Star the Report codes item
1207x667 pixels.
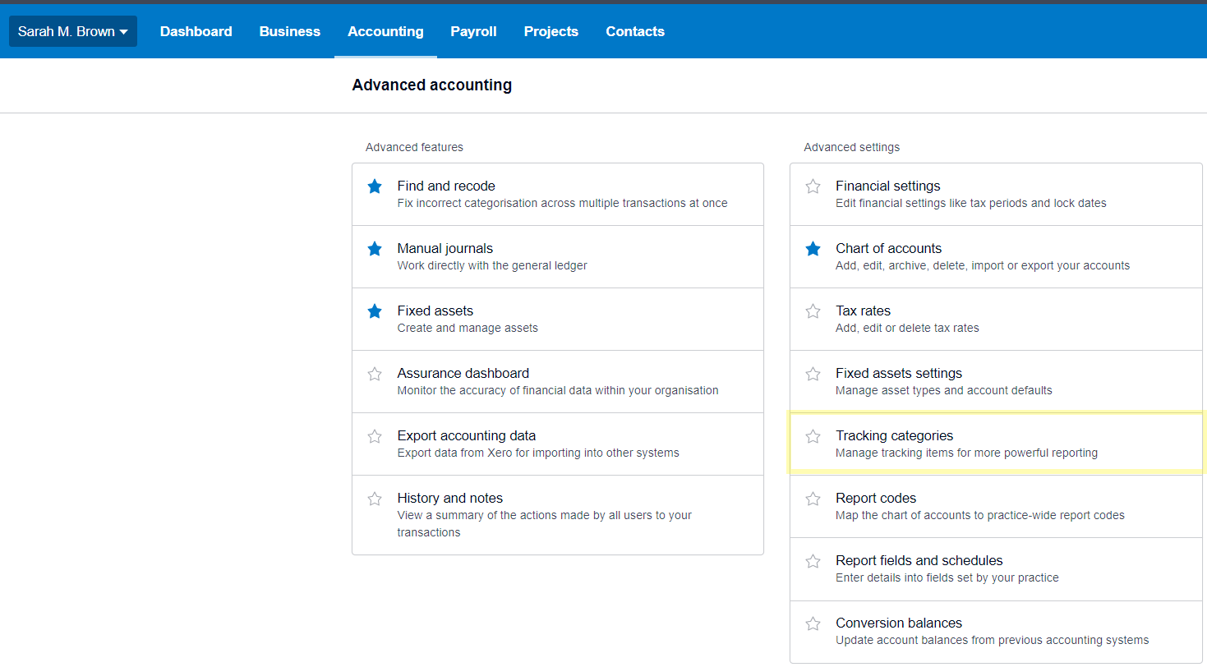813,499
